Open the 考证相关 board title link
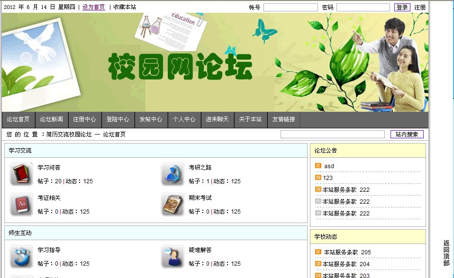Screen dimensions: 454x278 pyautogui.click(x=49, y=198)
